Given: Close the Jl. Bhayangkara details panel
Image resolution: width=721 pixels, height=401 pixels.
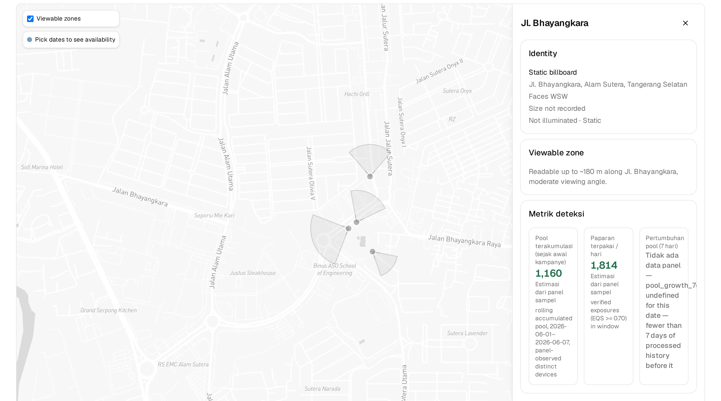Looking at the screenshot, I should (685, 23).
